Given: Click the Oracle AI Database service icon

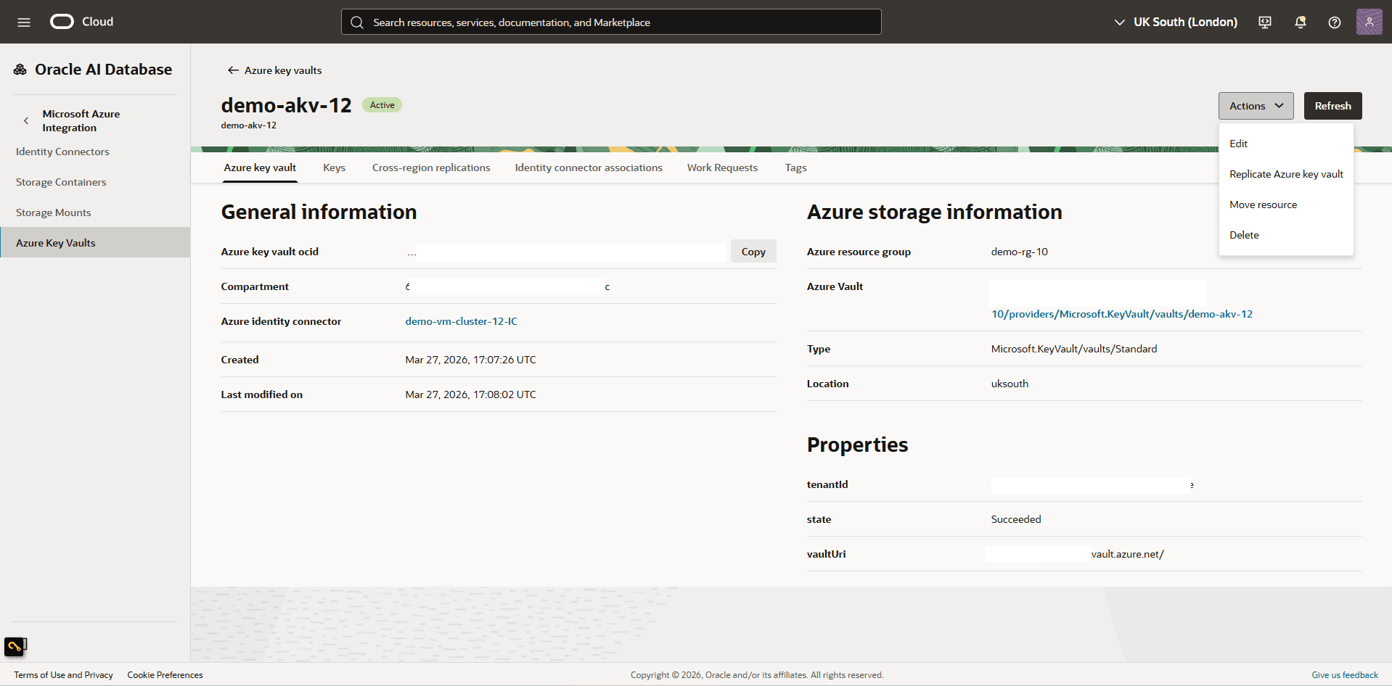Looking at the screenshot, I should click(x=19, y=68).
